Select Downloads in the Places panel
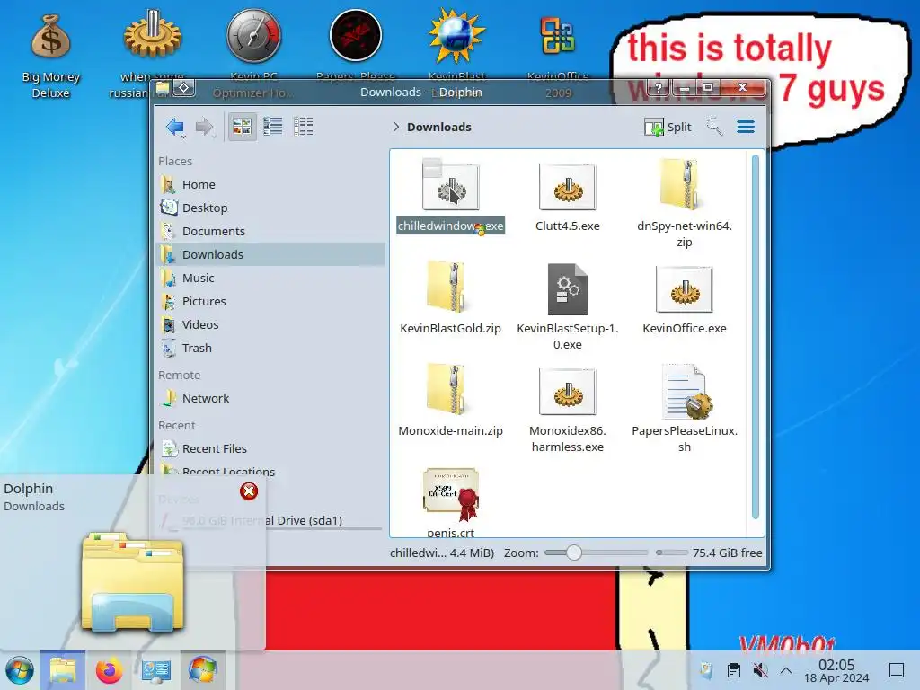 point(271,254)
